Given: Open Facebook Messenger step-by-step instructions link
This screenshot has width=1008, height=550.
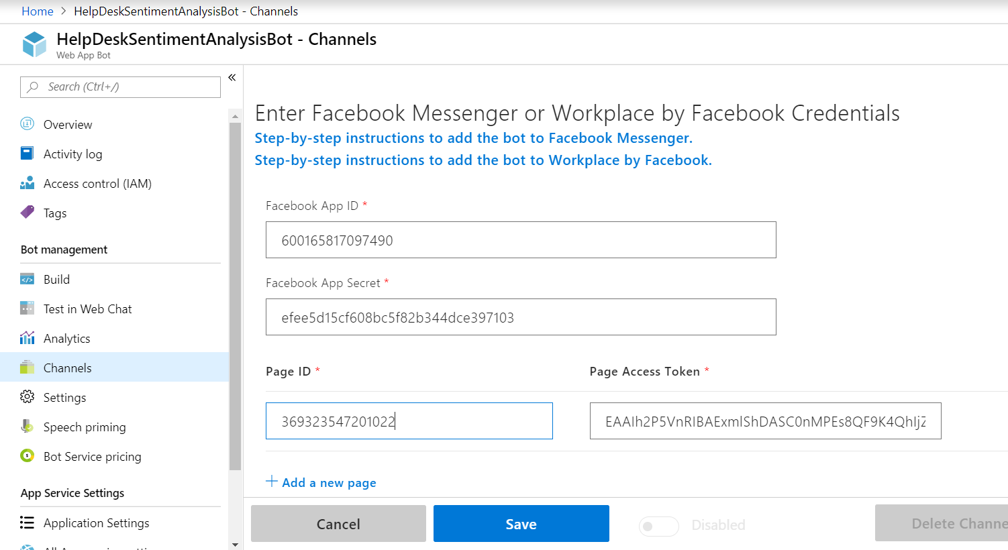Looking at the screenshot, I should tap(473, 138).
